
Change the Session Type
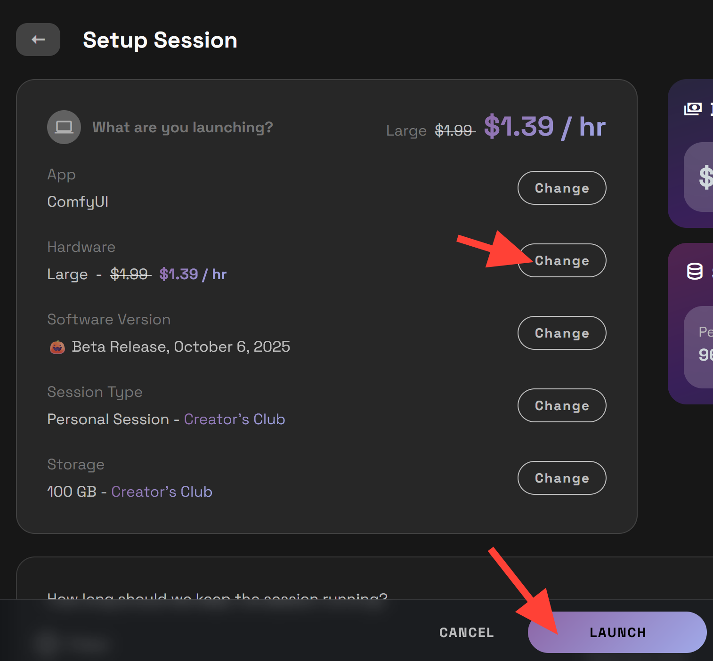pos(561,405)
